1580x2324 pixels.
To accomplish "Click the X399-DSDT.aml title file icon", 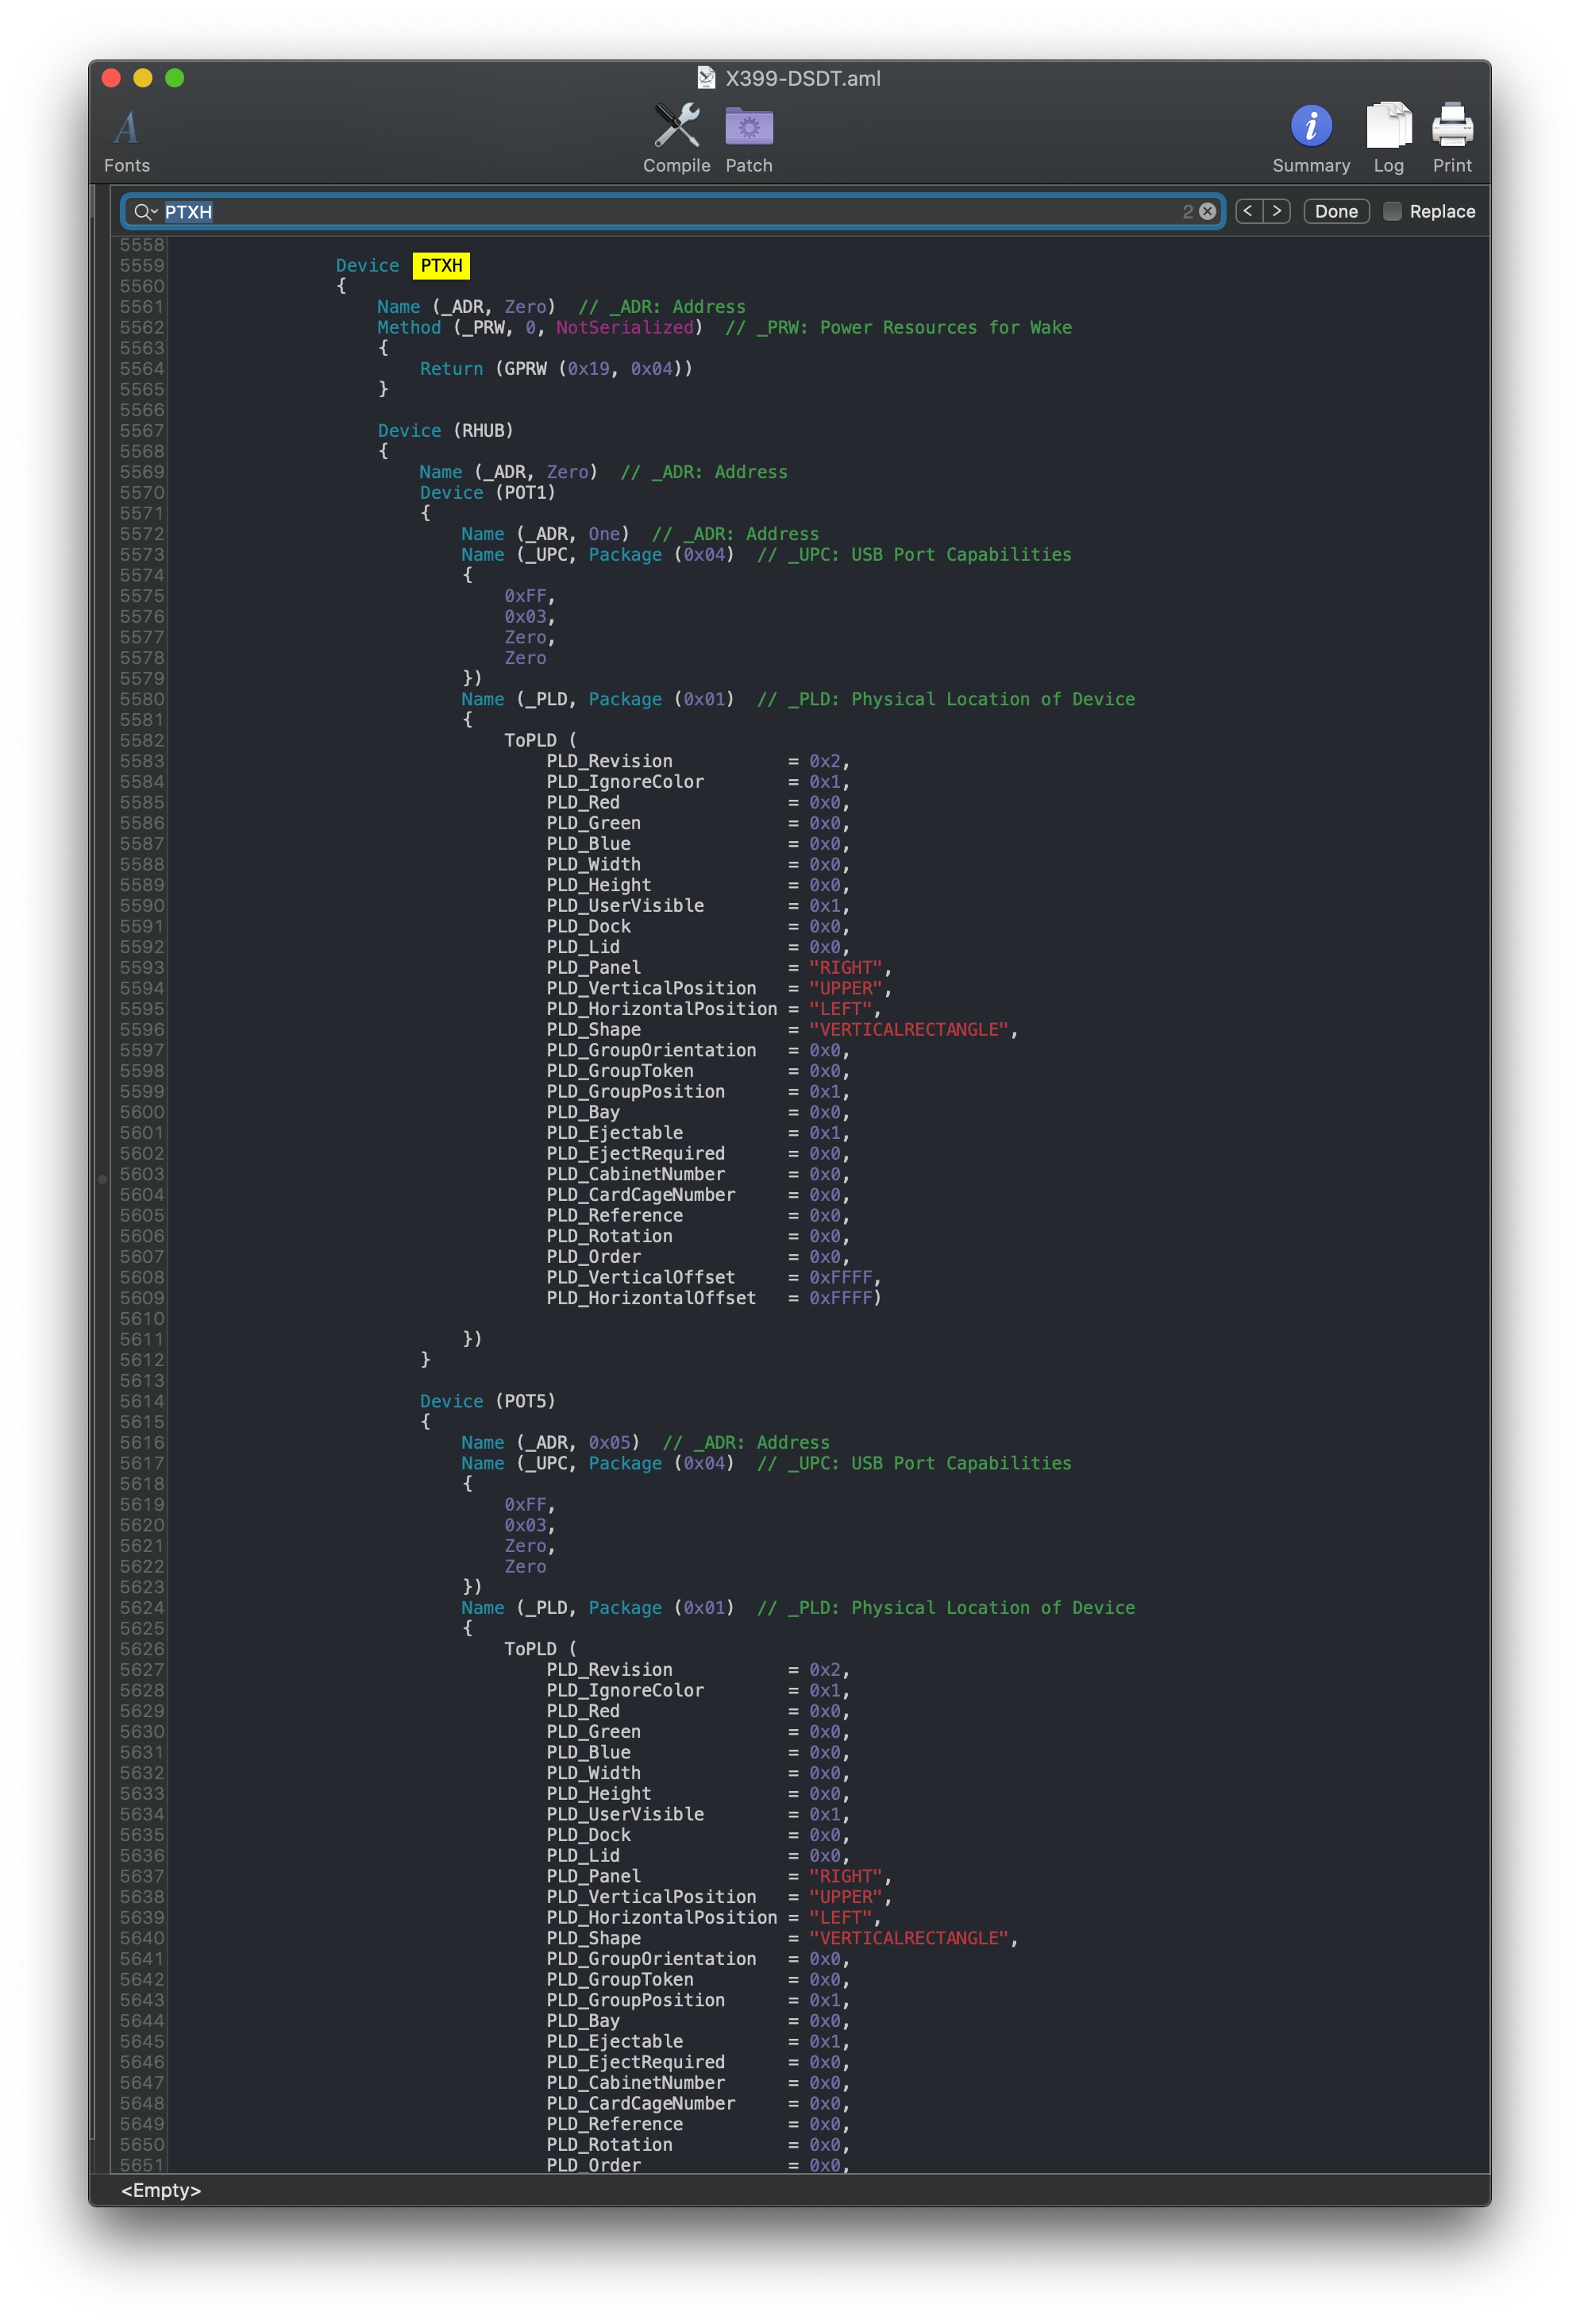I will (x=706, y=78).
